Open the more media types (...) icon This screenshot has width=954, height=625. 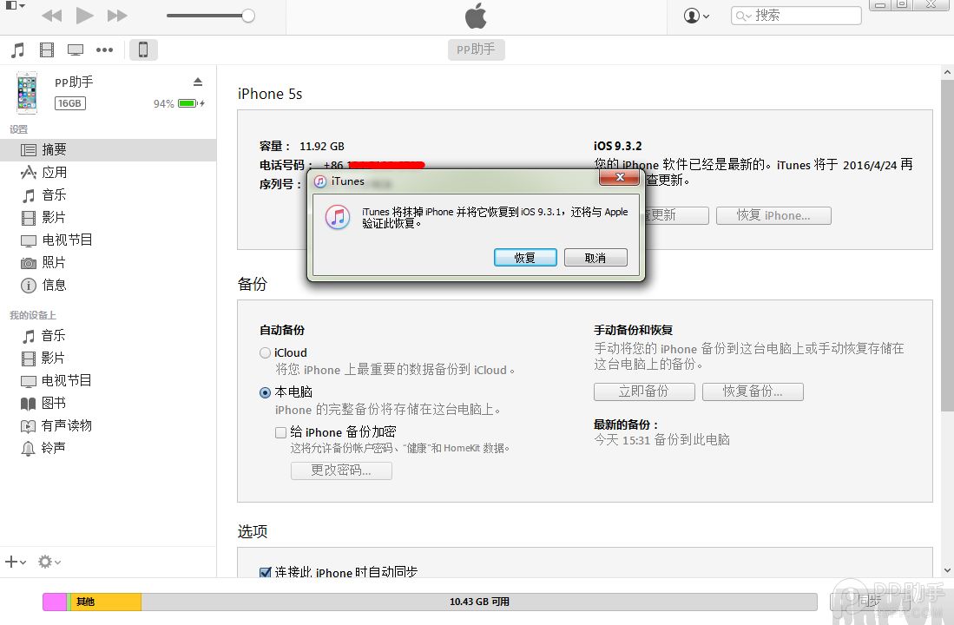tap(105, 49)
